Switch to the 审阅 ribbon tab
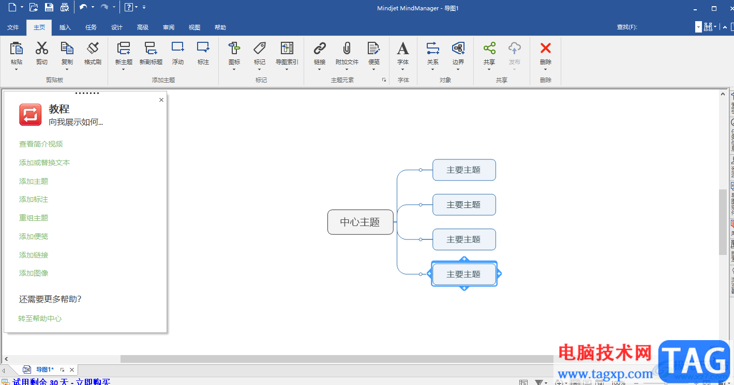The height and width of the screenshot is (385, 734). [x=169, y=27]
